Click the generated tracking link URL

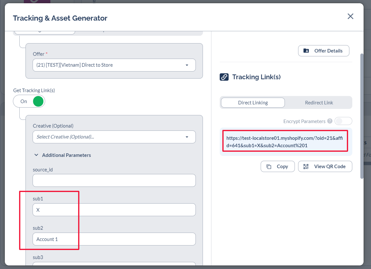[285, 142]
